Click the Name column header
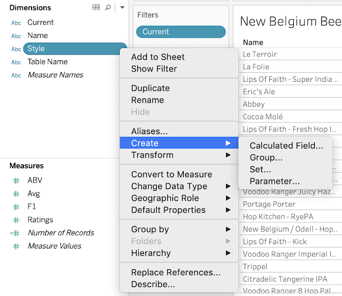The image size is (342, 296). (x=253, y=42)
